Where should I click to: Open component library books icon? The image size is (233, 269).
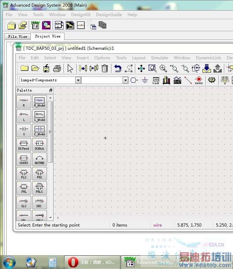(166, 80)
